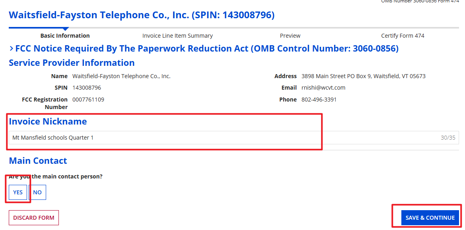Open the Invoice Line Item Summary step

point(177,36)
